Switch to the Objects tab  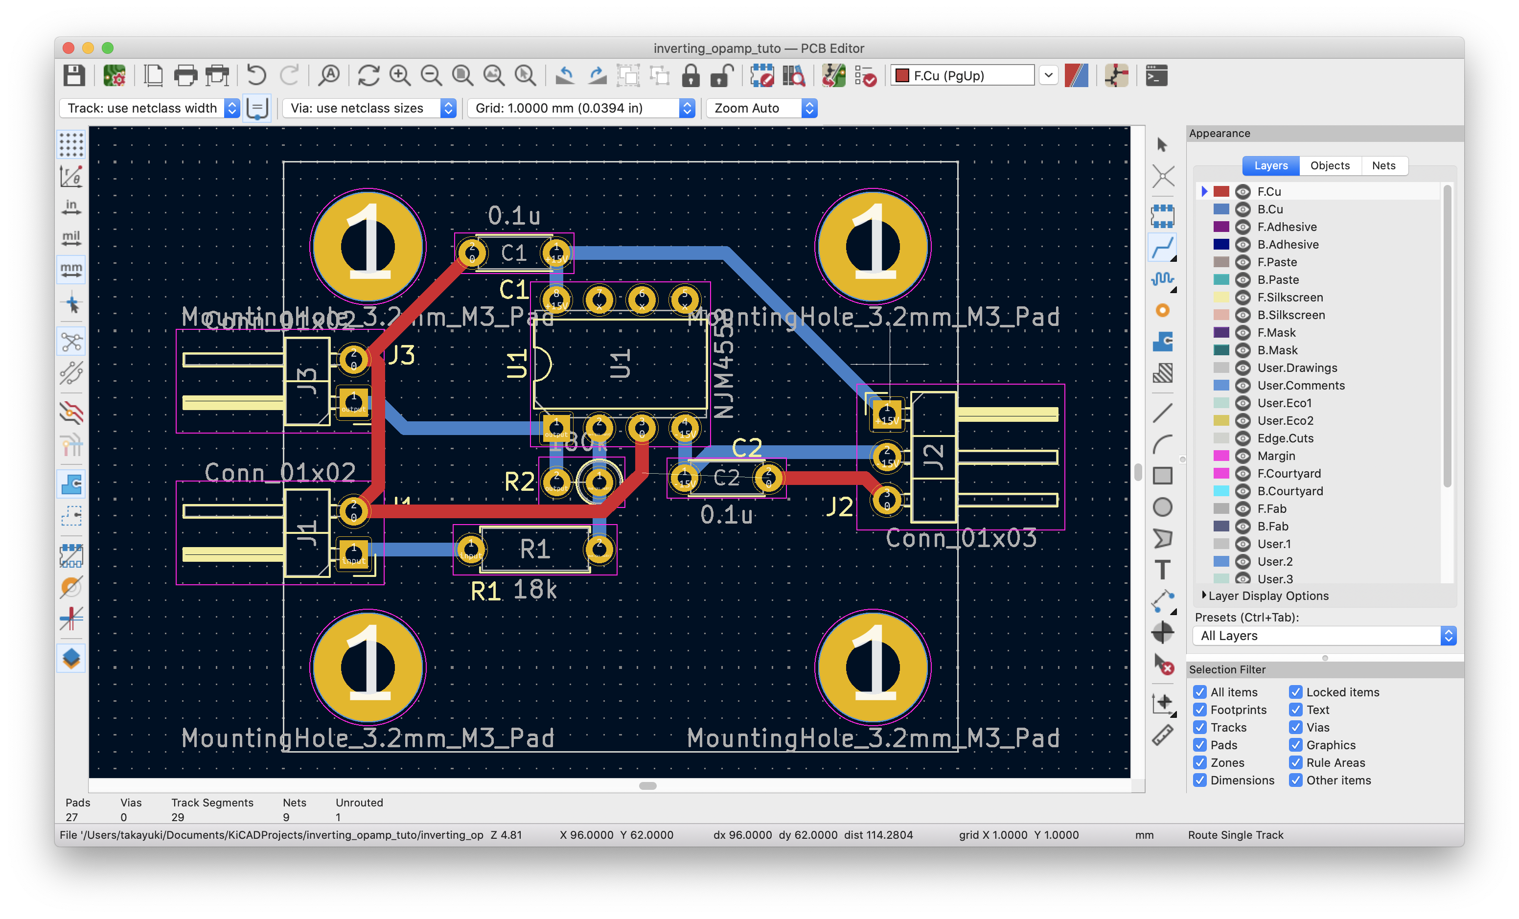[x=1329, y=165]
